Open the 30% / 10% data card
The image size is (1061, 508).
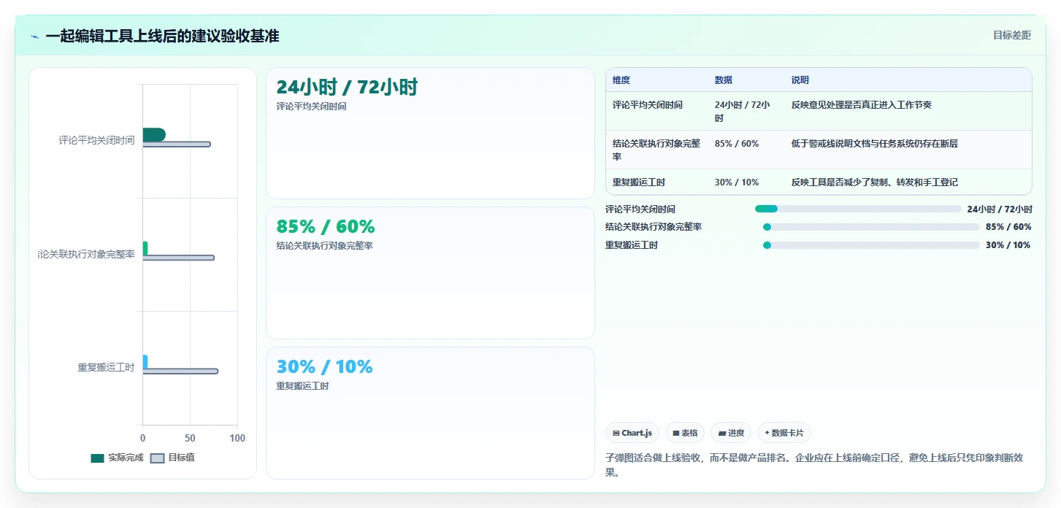430,413
